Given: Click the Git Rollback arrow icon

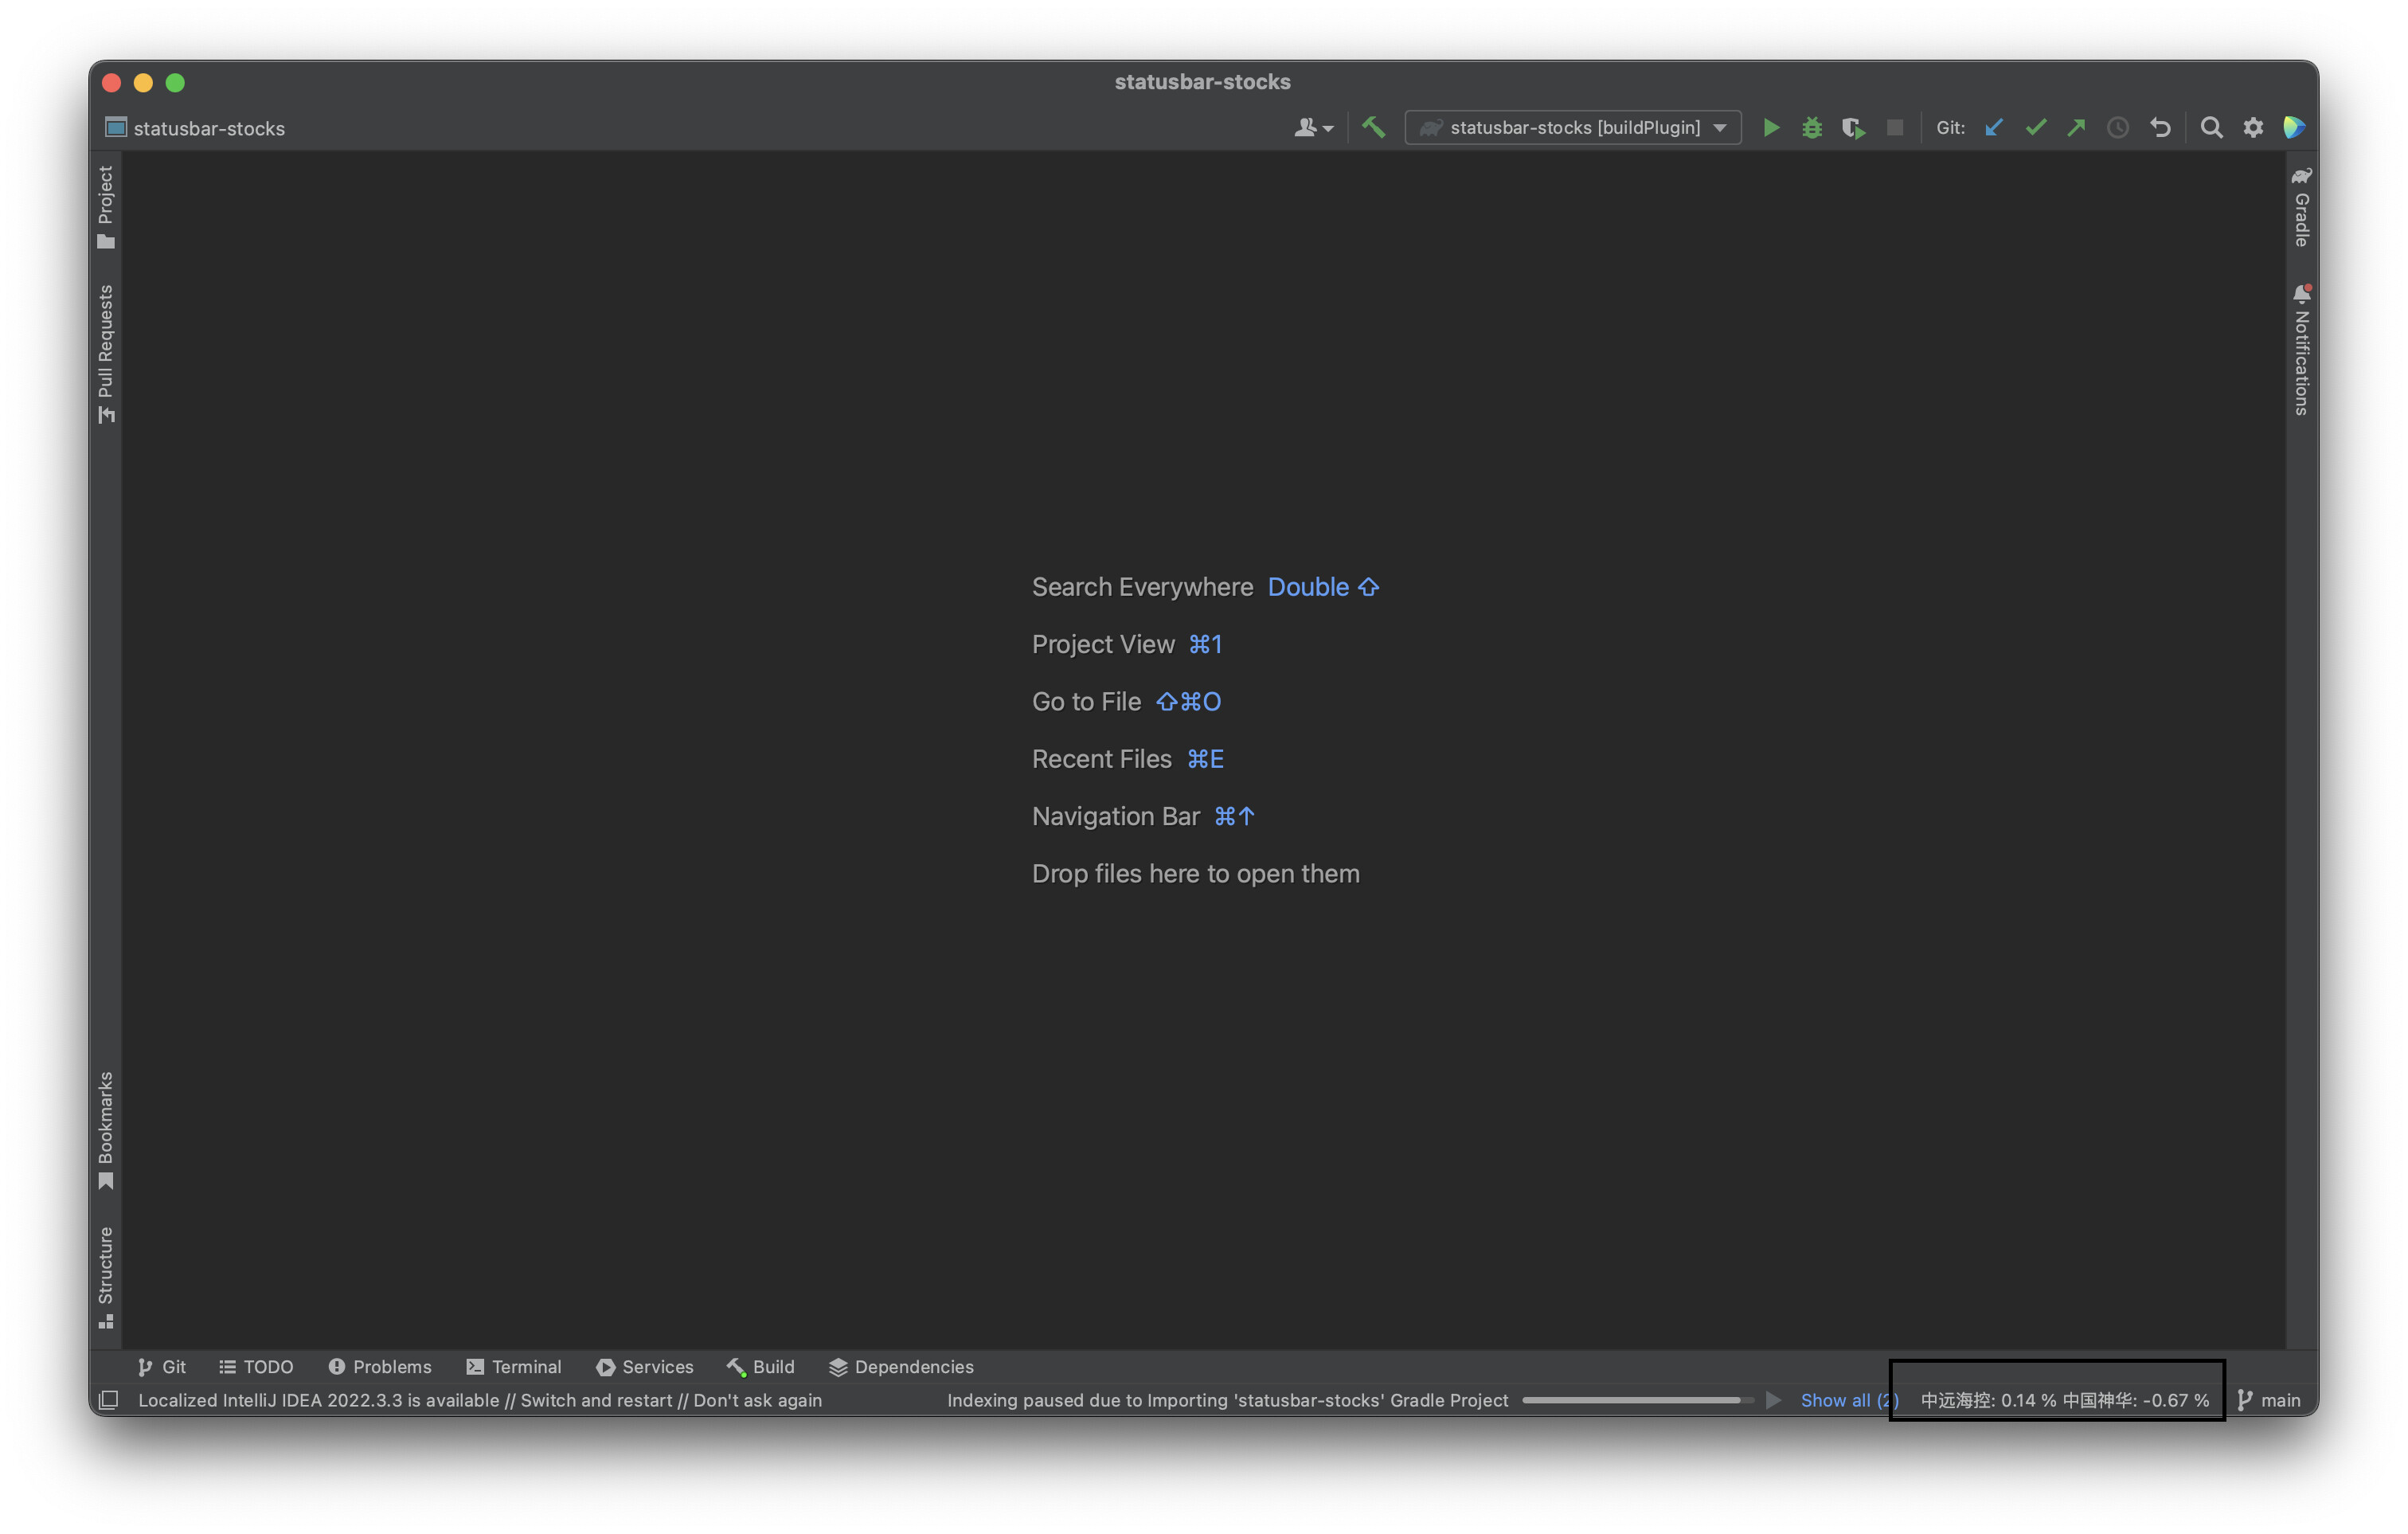Looking at the screenshot, I should coord(2160,128).
